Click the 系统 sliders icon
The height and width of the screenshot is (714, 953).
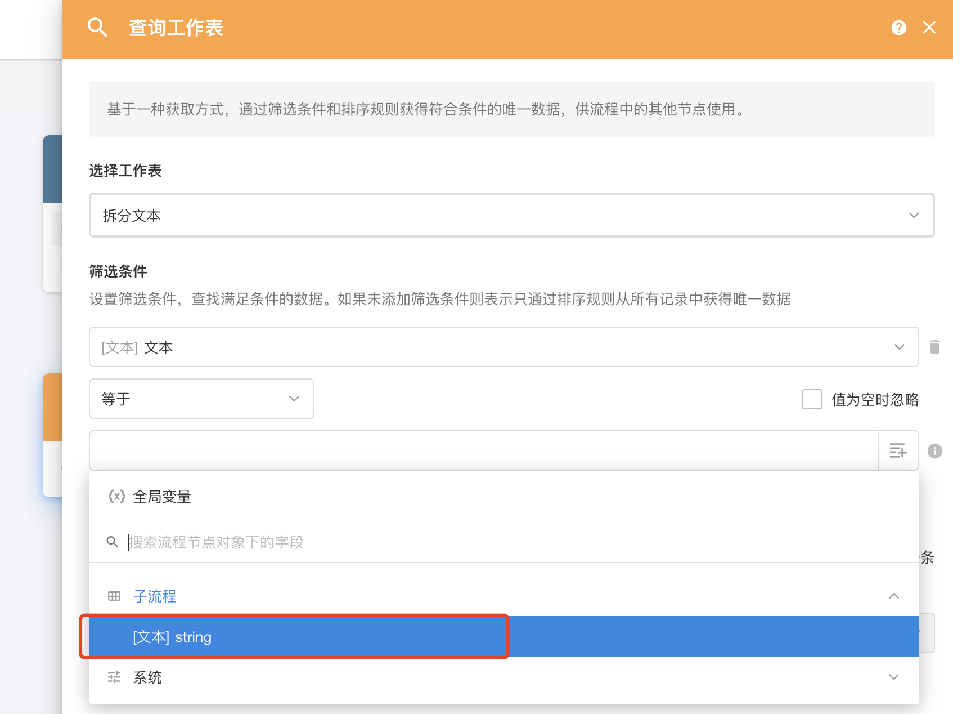pos(114,677)
